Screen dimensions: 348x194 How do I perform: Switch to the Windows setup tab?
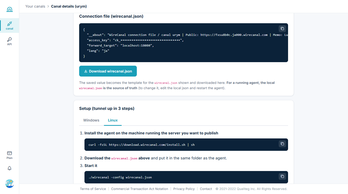click(x=91, y=120)
